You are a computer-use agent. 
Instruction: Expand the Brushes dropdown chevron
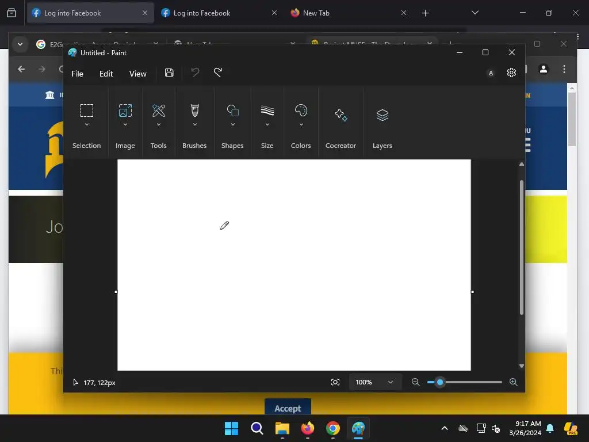click(194, 124)
